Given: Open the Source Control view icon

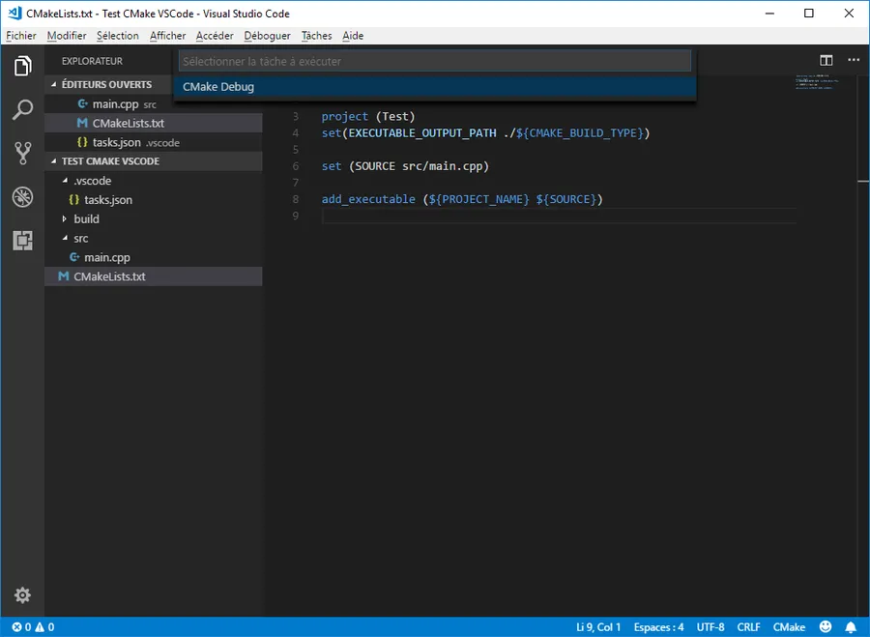Looking at the screenshot, I should click(x=22, y=153).
